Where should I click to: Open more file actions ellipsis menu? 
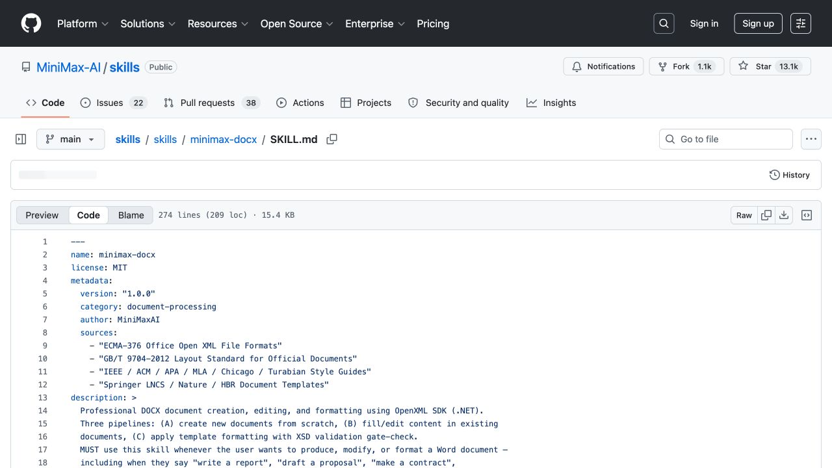[811, 139]
